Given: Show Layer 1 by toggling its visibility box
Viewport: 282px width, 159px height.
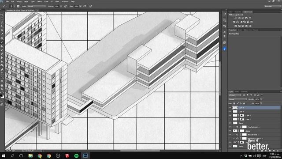Looking at the screenshot, I should 230,119.
